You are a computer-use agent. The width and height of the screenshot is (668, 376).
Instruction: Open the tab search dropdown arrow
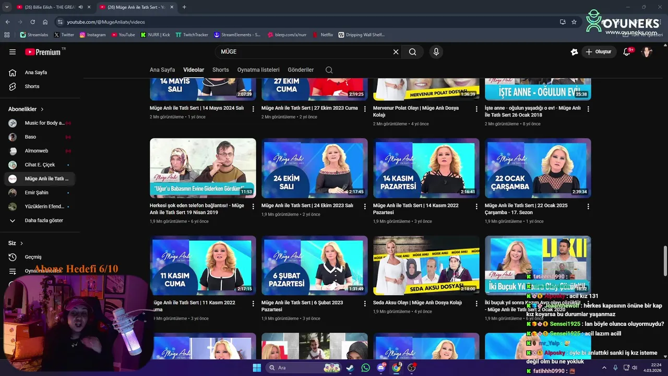(x=7, y=7)
